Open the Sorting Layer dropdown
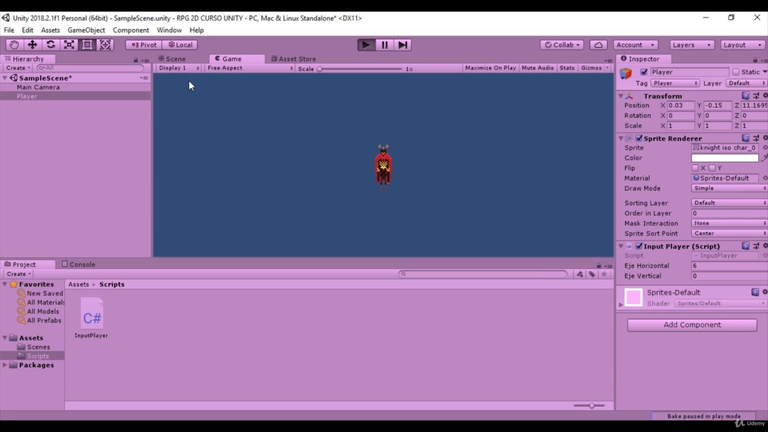Viewport: 768px width, 432px height. [x=730, y=203]
